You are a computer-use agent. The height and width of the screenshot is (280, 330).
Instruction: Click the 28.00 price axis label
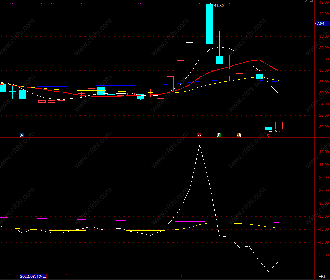(324, 82)
